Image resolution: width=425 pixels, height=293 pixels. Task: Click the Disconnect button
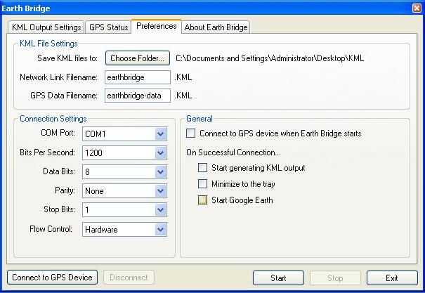click(129, 278)
